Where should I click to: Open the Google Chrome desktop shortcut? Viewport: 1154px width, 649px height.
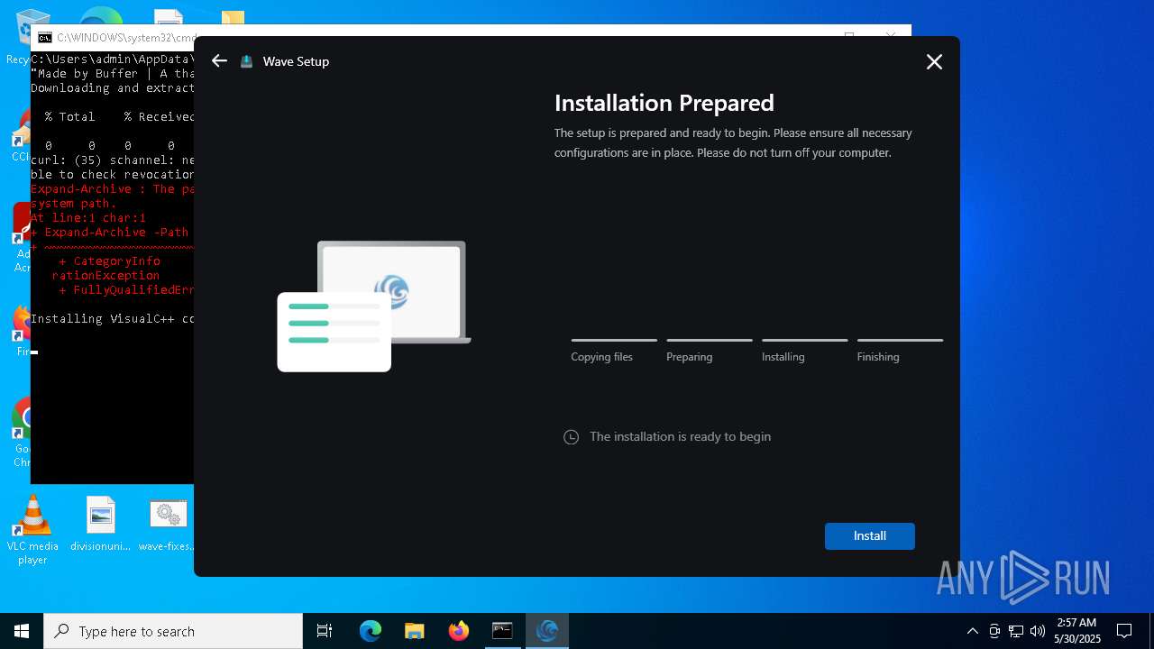[23, 433]
